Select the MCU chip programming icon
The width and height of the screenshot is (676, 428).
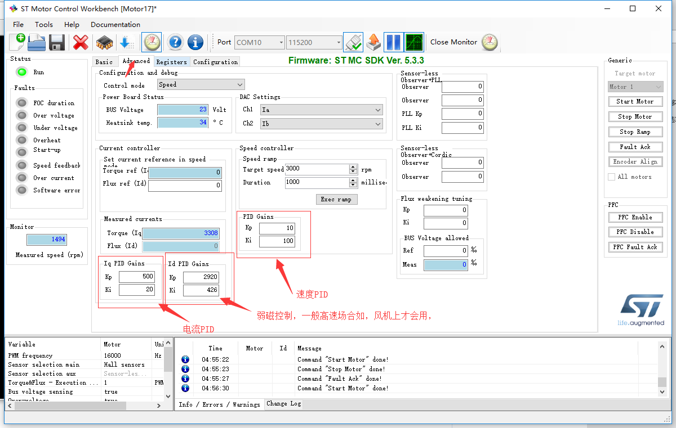click(105, 42)
